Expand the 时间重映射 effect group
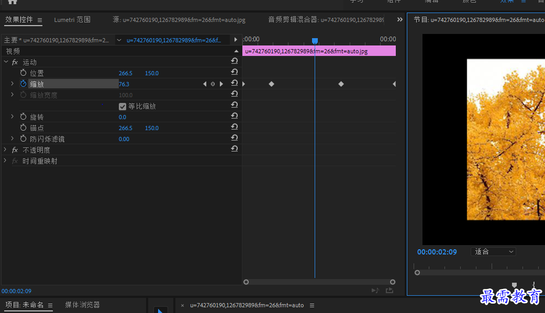The width and height of the screenshot is (545, 313). pyautogui.click(x=5, y=160)
